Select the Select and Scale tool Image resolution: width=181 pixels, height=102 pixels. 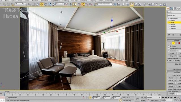(x=50, y=4)
